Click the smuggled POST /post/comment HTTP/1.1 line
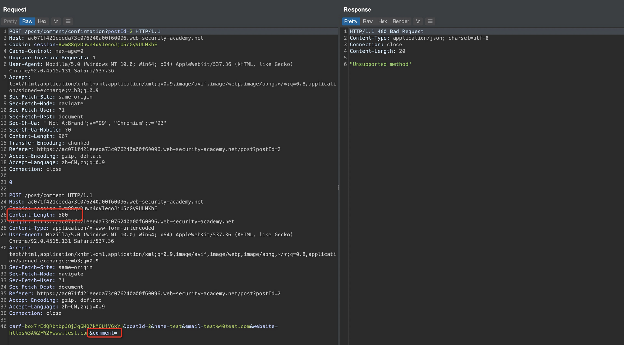Image resolution: width=624 pixels, height=345 pixels. coord(51,195)
